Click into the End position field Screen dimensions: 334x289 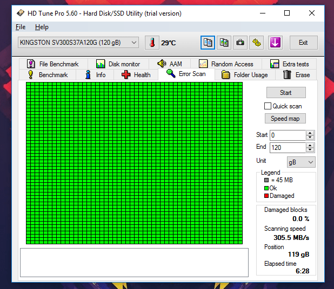tap(288, 148)
